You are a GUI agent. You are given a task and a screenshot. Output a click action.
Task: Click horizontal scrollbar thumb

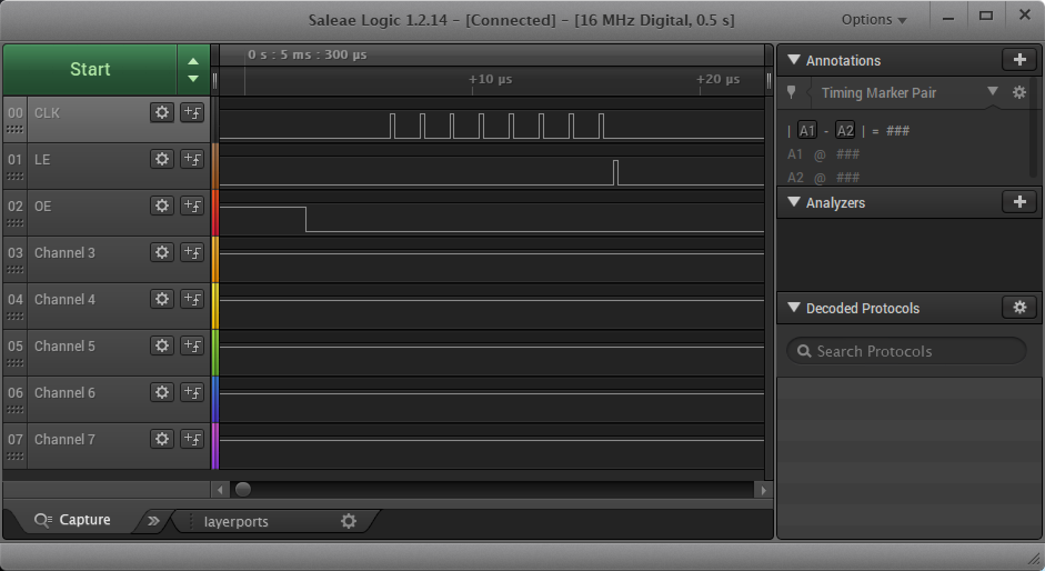243,489
